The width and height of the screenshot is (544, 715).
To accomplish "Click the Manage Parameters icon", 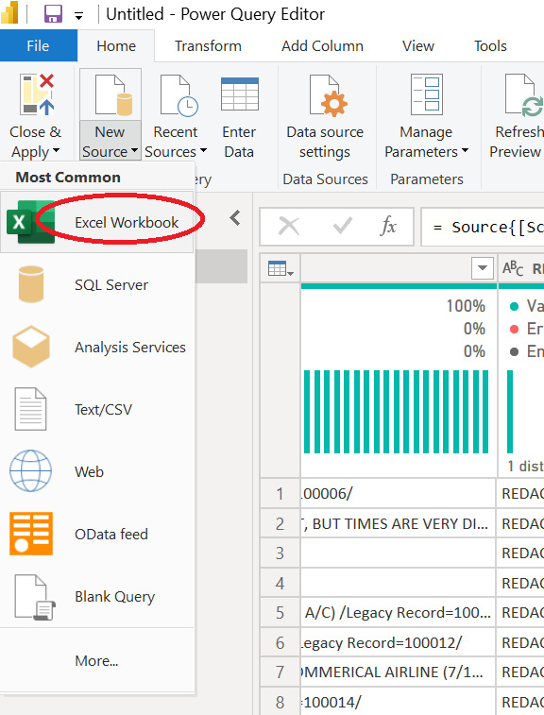I will 427,94.
